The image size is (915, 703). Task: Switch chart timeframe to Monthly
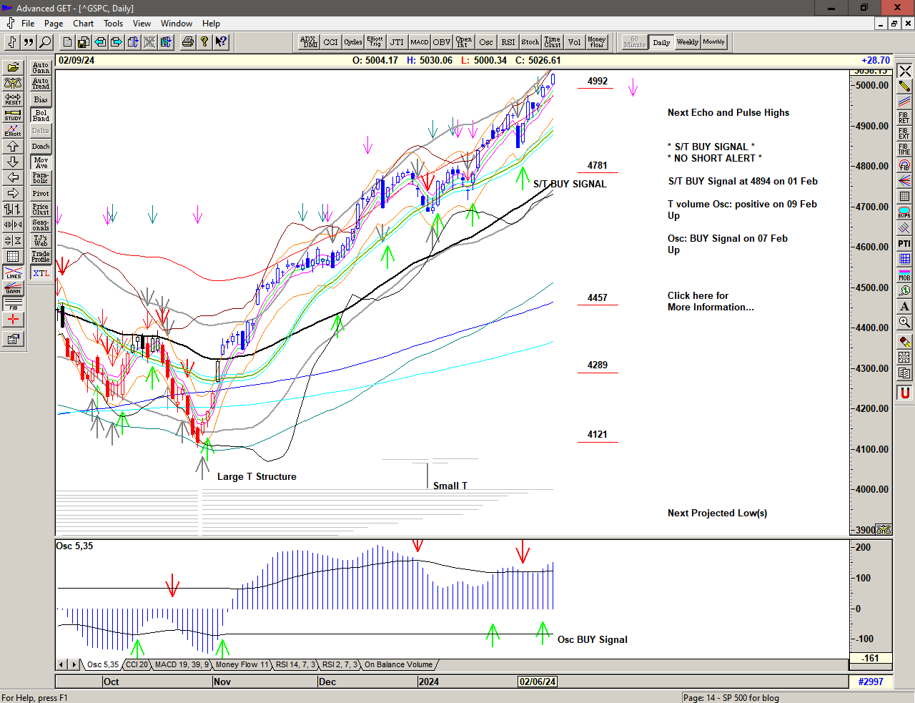click(713, 42)
